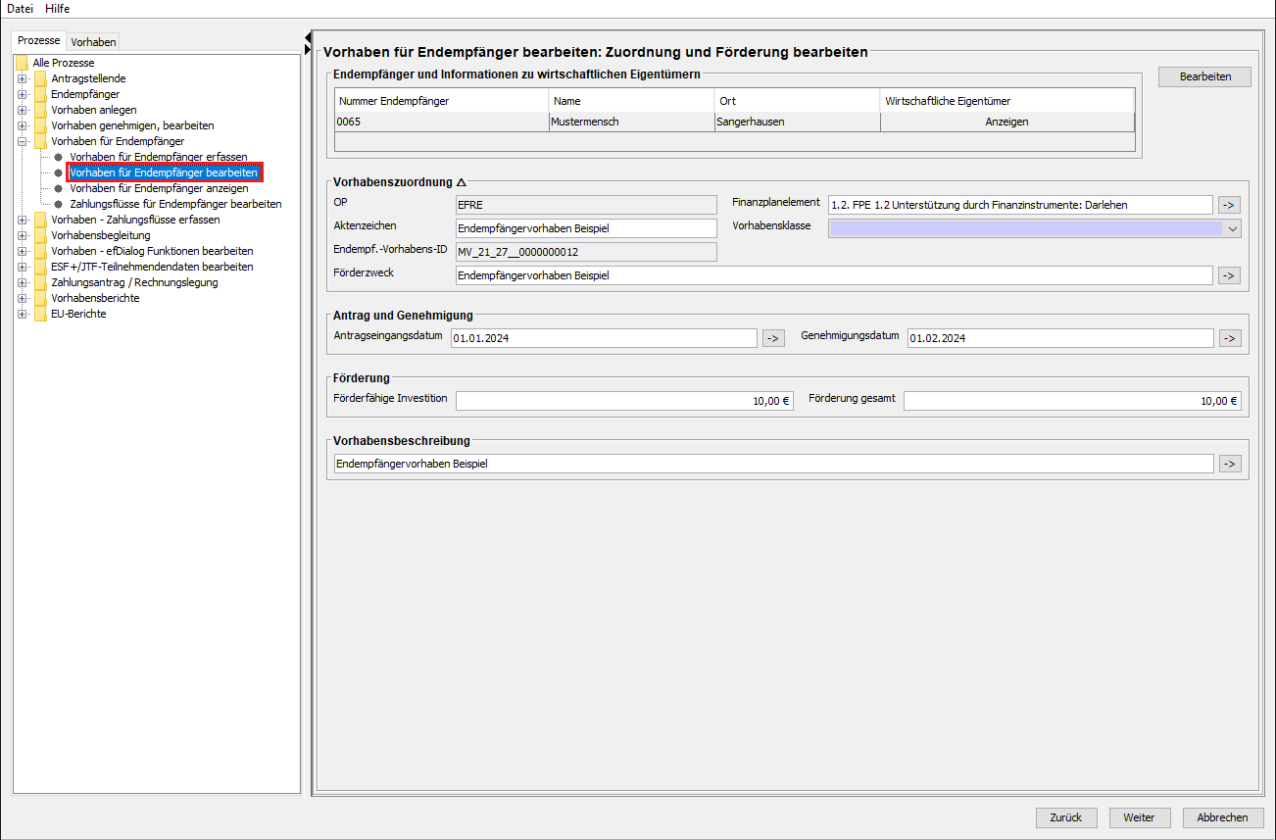Click into the Förderung gesamt field
Screen dimensions: 1276x840
1072,401
